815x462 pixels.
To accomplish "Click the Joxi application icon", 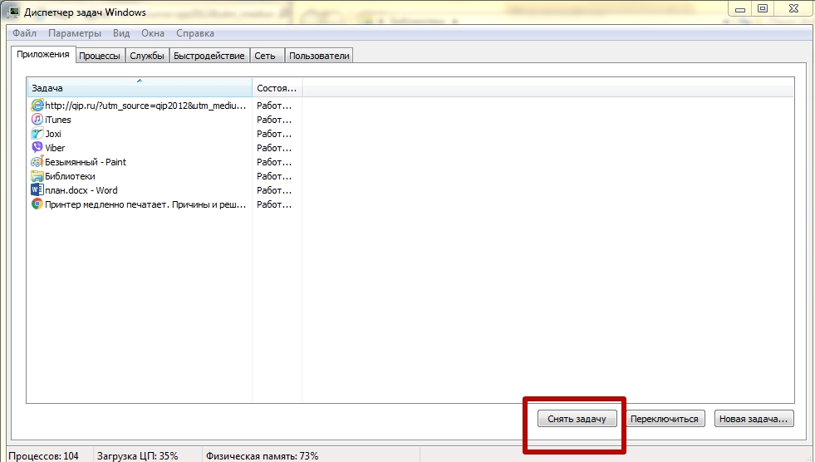I will (37, 134).
